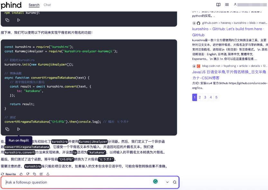
Task: Go to results page 4
Action: [x=211, y=97]
